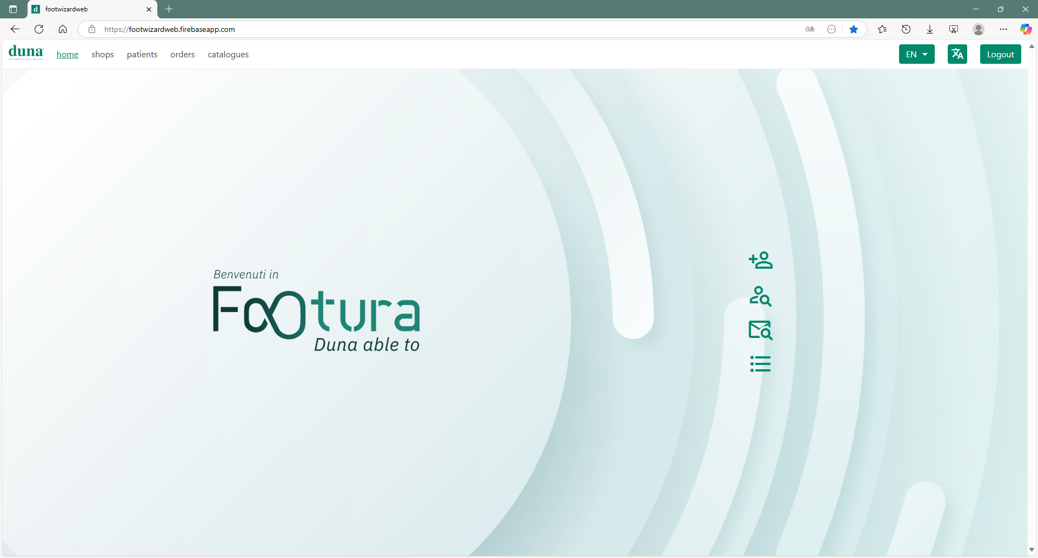Open the patients page
This screenshot has width=1038, height=558.
click(142, 54)
